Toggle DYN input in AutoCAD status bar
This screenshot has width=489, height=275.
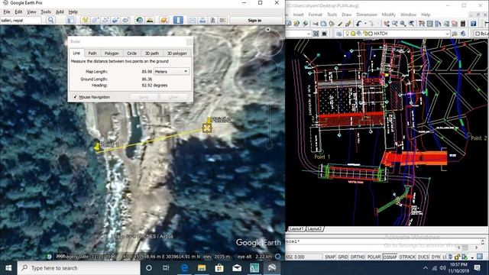pyautogui.click(x=436, y=257)
